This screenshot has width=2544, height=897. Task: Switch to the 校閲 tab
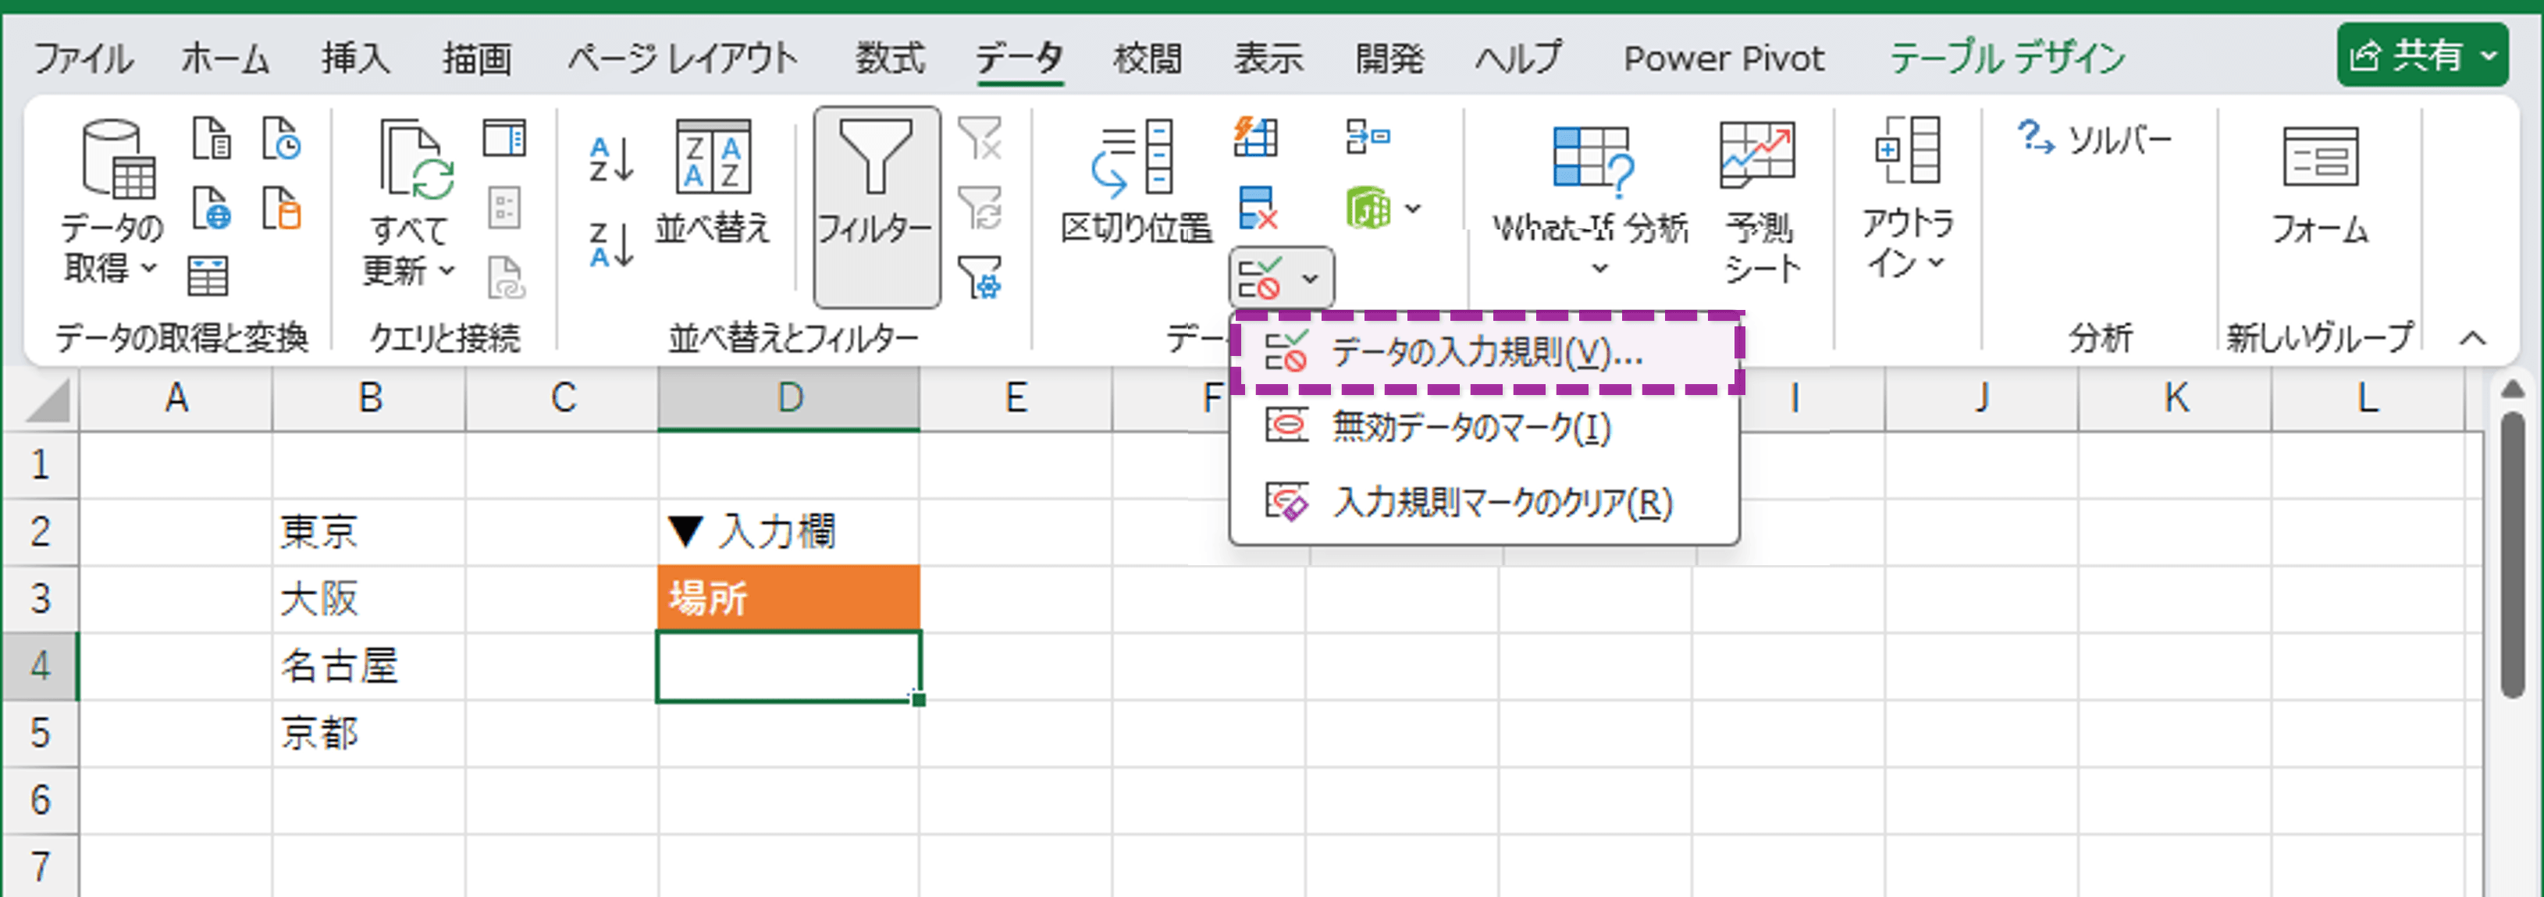click(x=1147, y=59)
